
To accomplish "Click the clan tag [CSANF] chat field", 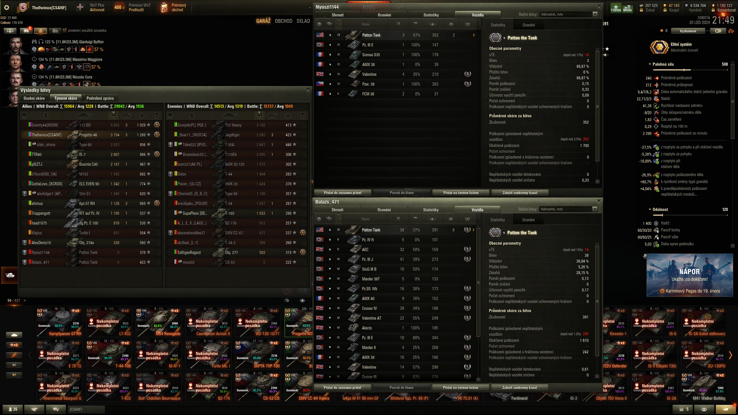I will 86,409.
